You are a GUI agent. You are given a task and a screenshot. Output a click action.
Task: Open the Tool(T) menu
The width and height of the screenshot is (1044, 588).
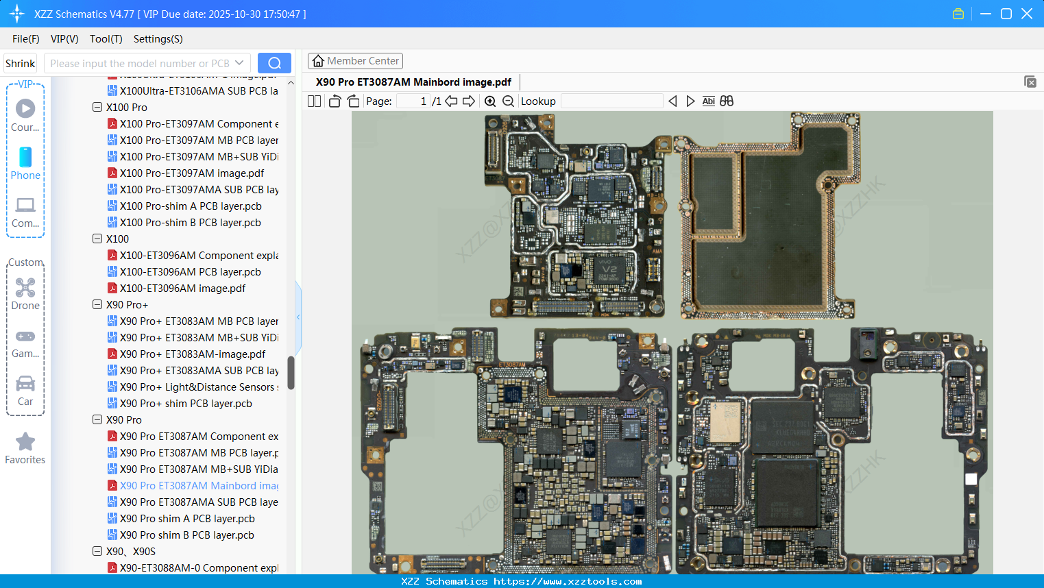[106, 39]
